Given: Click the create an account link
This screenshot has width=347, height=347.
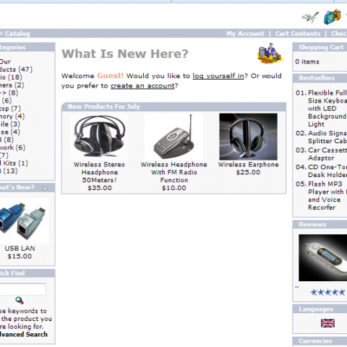Looking at the screenshot, I should (x=142, y=86).
